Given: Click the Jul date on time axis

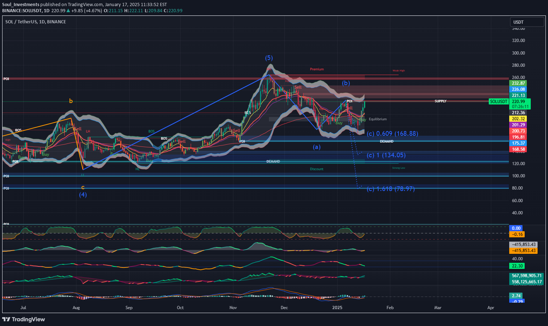Looking at the screenshot, I should (23, 308).
